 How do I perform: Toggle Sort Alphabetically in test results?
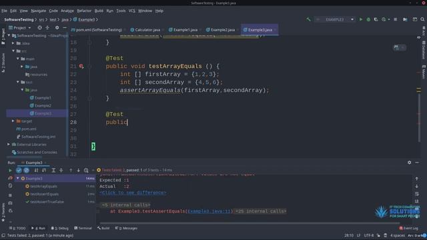pyautogui.click(x=36, y=171)
